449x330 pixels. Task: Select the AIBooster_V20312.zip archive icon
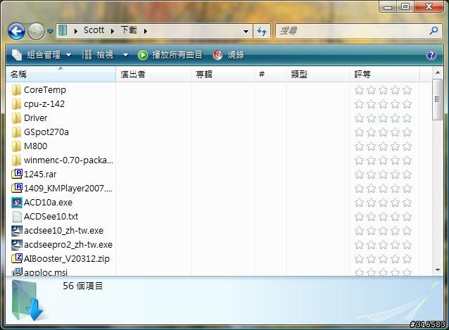(17, 258)
